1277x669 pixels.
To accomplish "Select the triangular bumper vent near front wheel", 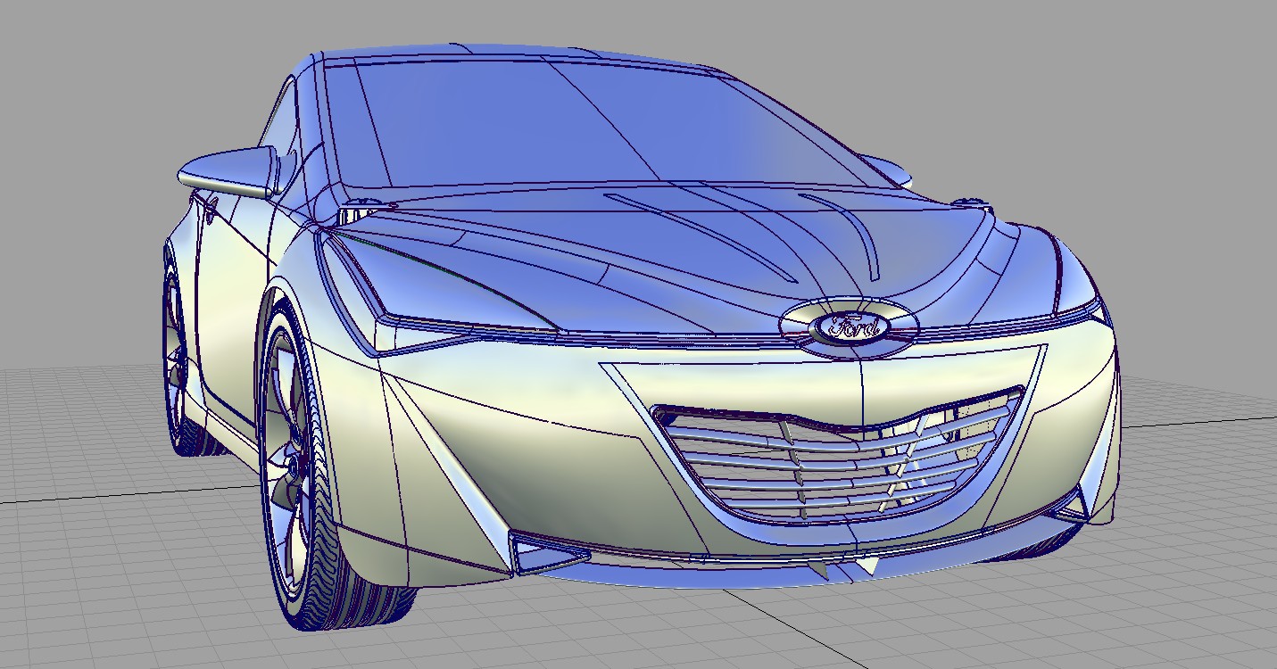I will pyautogui.click(x=543, y=553).
